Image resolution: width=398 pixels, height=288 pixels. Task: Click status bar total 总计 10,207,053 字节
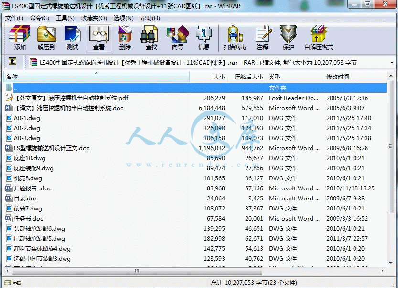click(254, 282)
